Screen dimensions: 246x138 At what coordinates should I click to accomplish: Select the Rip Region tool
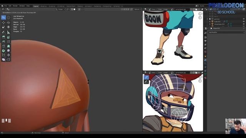(x=8, y=59)
